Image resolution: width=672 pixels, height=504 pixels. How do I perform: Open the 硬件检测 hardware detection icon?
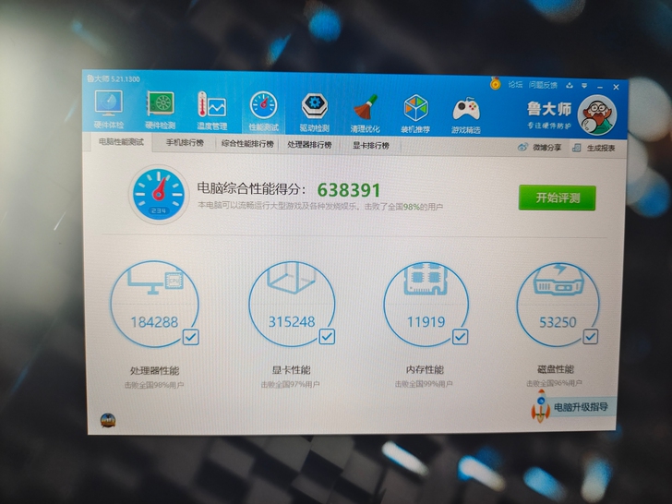click(160, 110)
